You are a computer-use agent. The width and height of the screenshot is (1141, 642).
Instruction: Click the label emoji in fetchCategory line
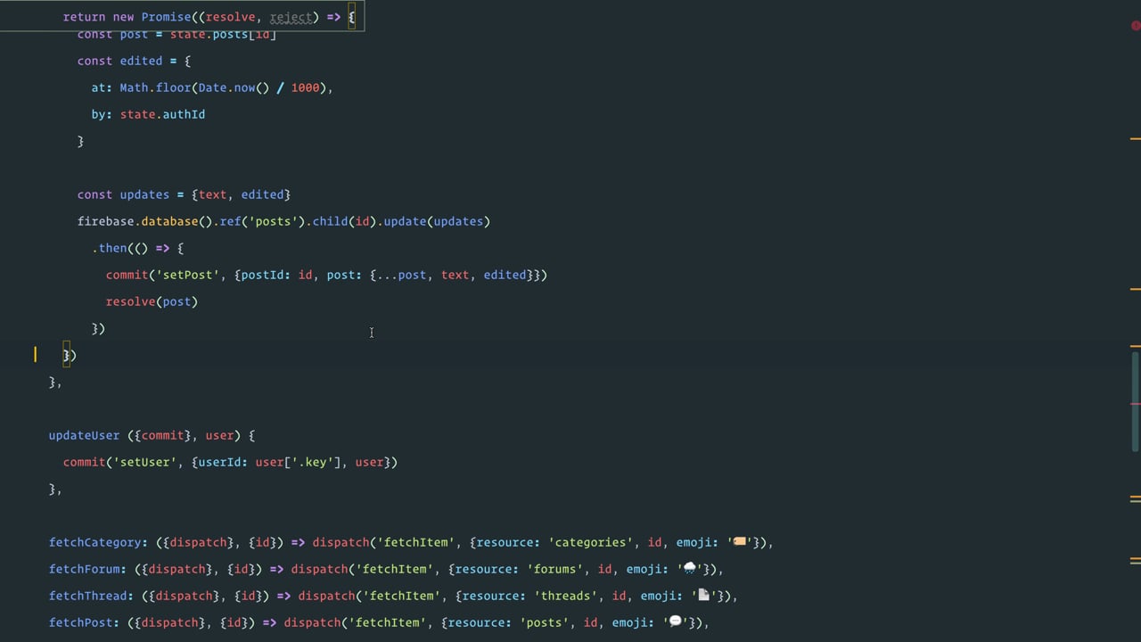740,542
